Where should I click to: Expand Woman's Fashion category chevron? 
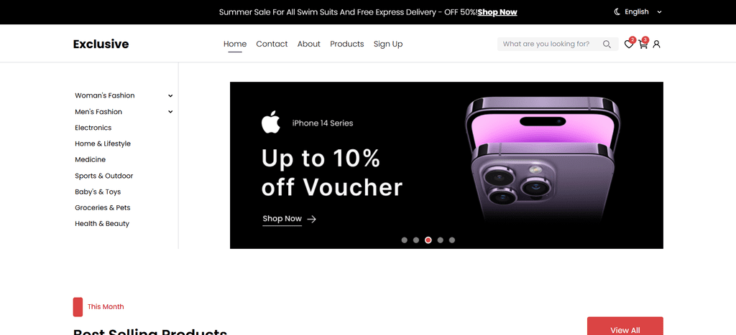pos(170,95)
